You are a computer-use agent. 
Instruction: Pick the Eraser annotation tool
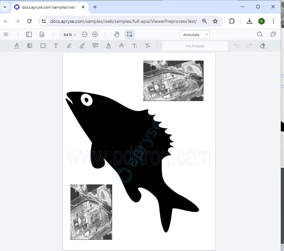262,45
